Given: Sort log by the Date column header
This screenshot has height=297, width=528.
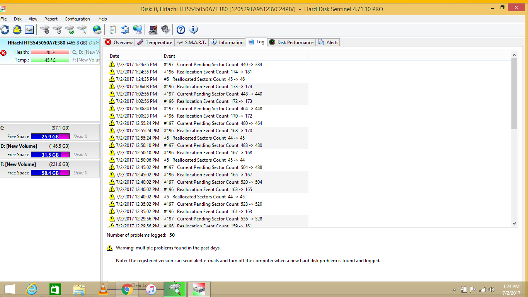Looking at the screenshot, I should (134, 56).
